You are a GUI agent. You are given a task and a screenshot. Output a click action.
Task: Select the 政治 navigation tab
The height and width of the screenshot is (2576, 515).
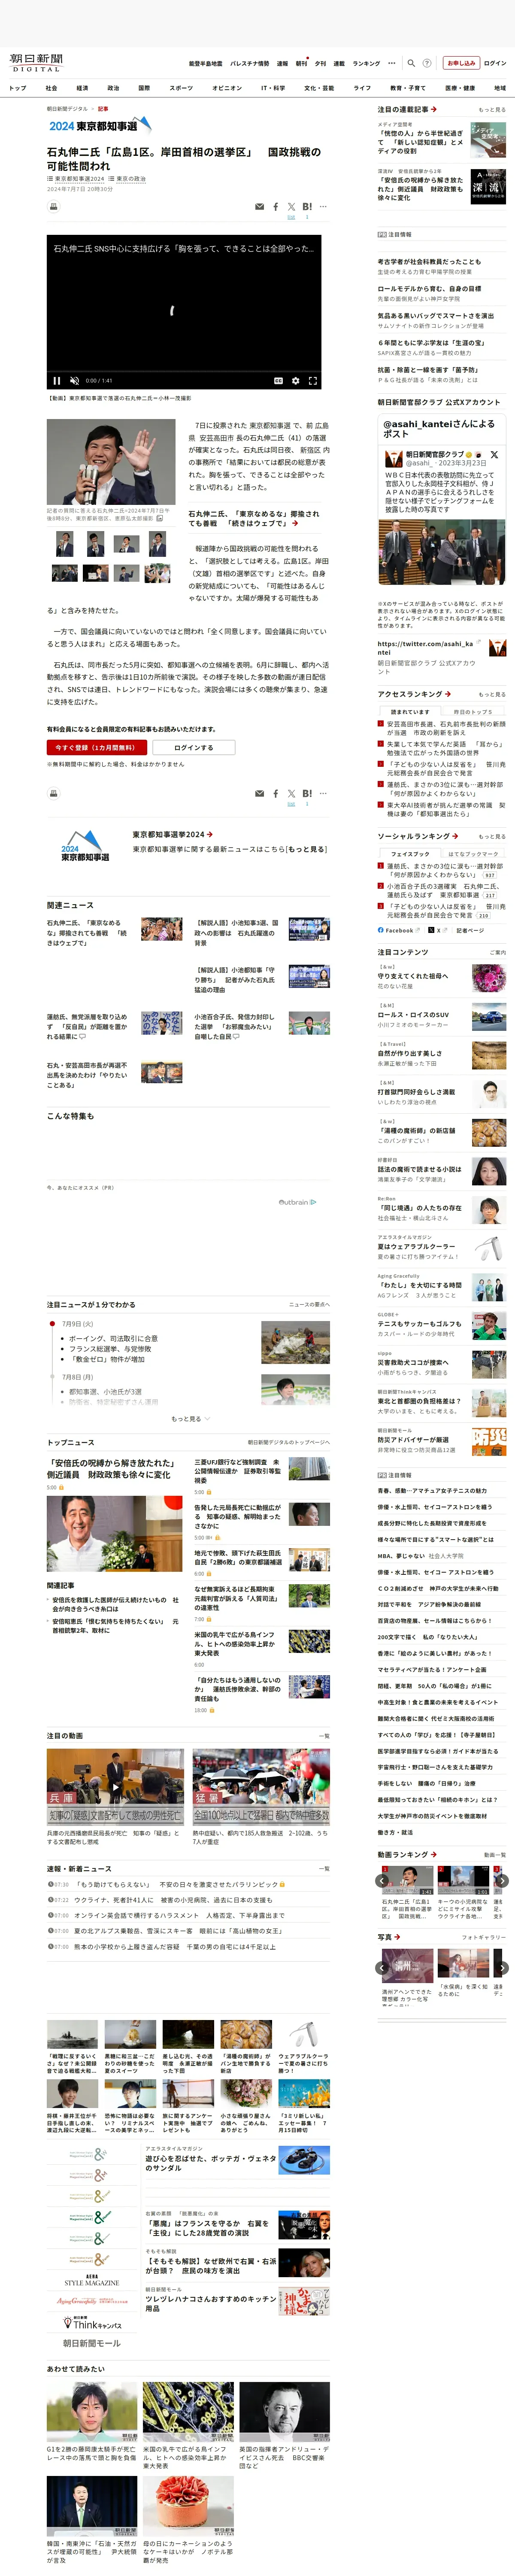[x=113, y=88]
